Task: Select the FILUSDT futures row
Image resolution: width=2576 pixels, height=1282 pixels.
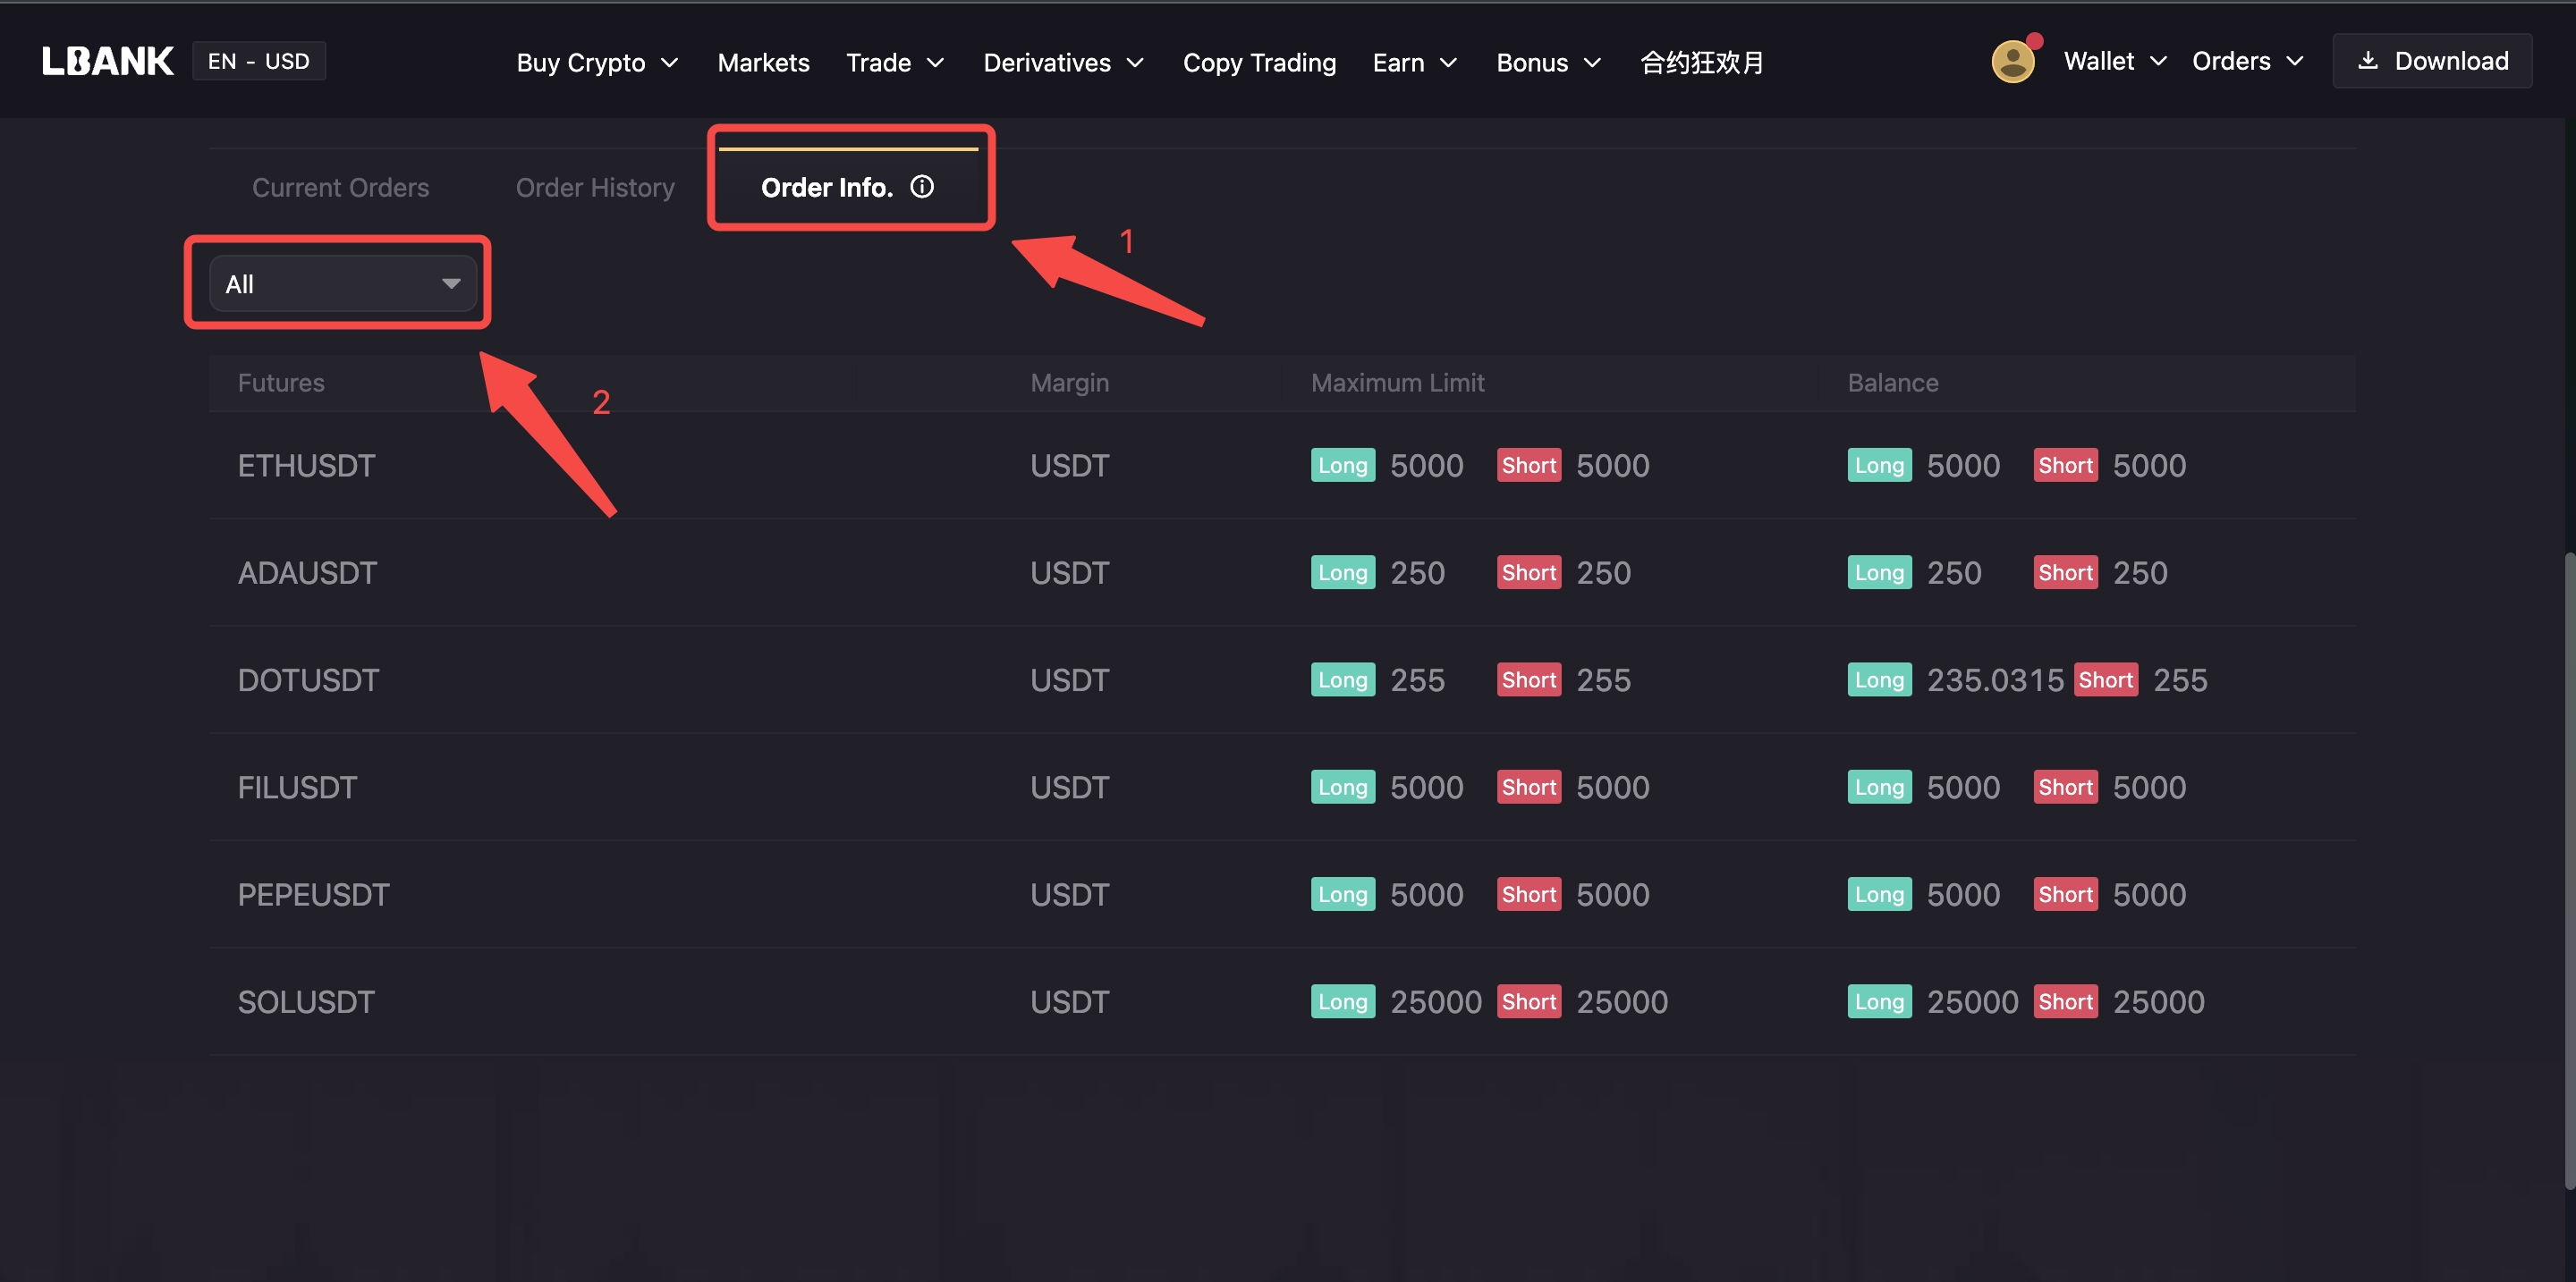Action: click(1283, 788)
